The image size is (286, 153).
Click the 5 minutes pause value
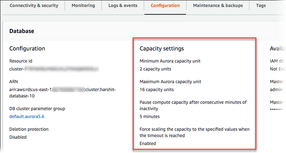click(x=149, y=116)
